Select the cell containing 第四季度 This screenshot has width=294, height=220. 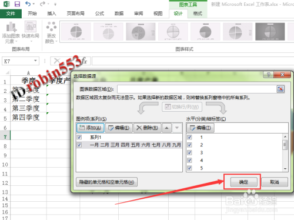pyautogui.click(x=28, y=117)
